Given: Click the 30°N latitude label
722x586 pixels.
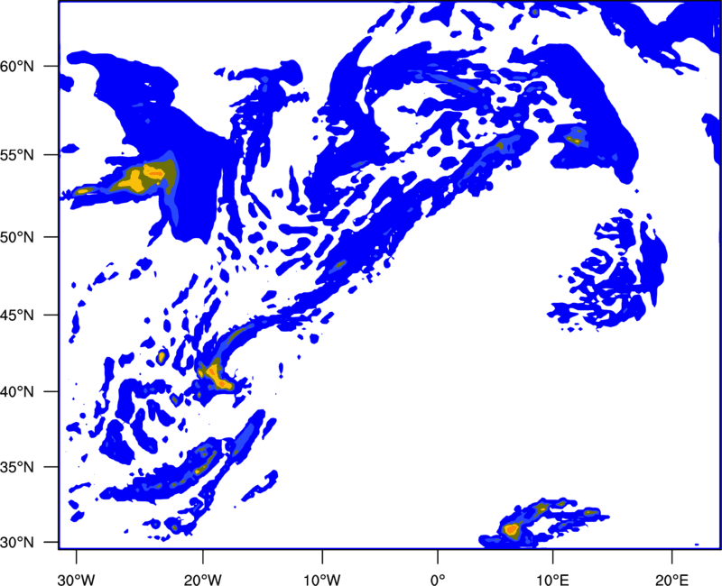Looking at the screenshot, I should click(17, 543).
